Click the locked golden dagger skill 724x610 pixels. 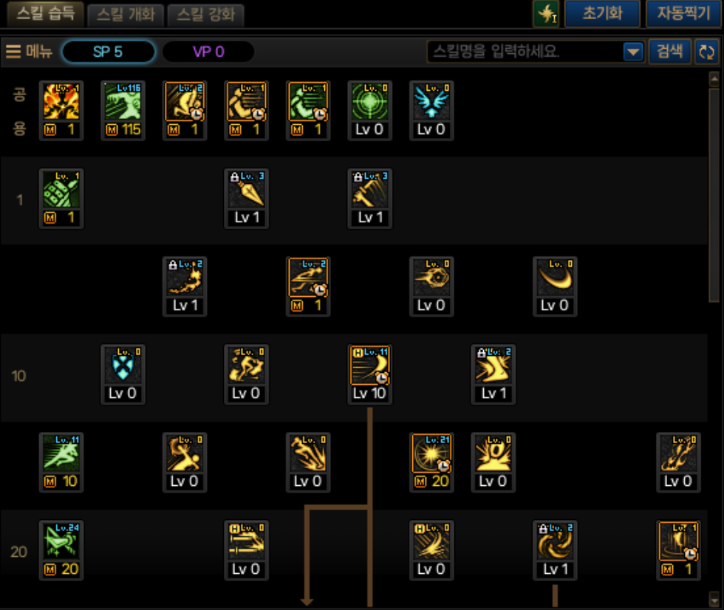click(x=246, y=189)
